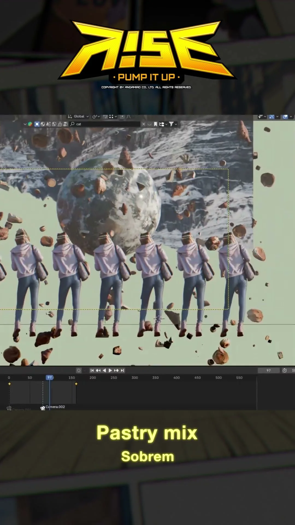
Task: Click the magnifier search icon
Action: click(x=72, y=124)
